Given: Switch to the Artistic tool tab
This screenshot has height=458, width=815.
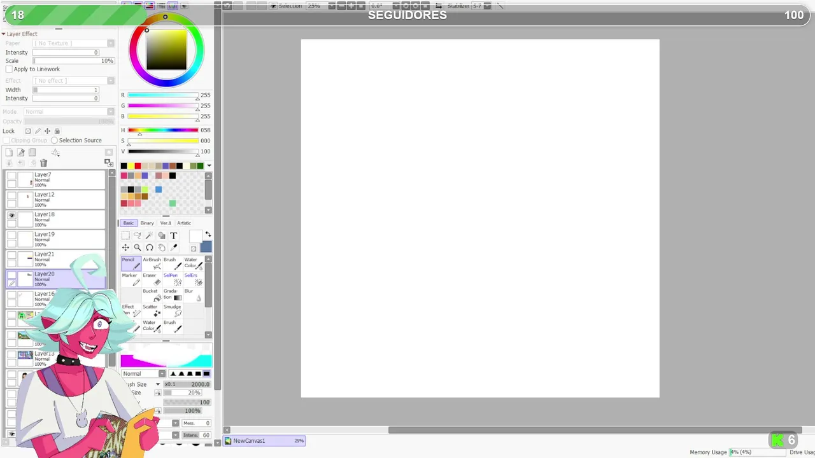Looking at the screenshot, I should tap(184, 223).
